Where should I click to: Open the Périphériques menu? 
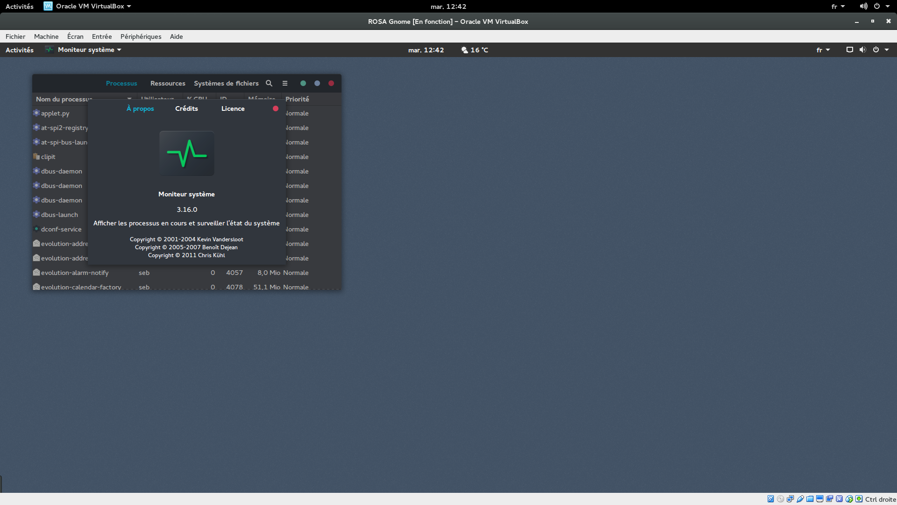141,36
